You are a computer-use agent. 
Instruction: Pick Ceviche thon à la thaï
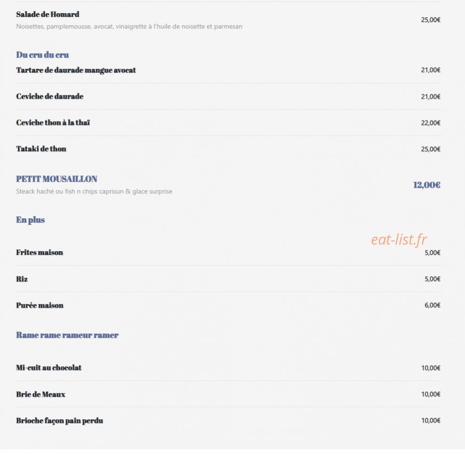(x=53, y=123)
